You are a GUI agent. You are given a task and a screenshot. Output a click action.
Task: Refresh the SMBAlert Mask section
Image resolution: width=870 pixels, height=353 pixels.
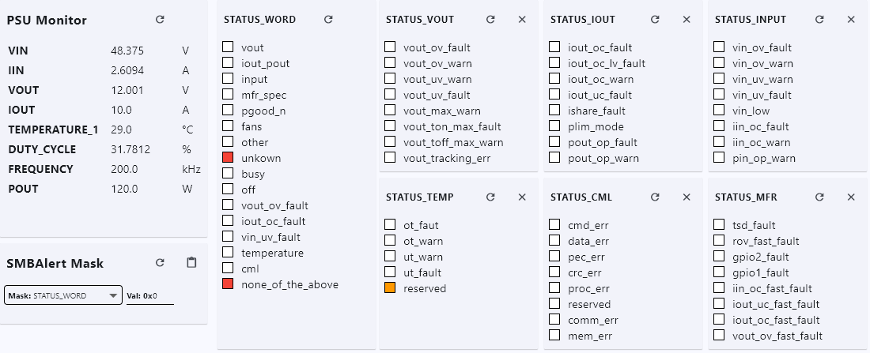(160, 263)
